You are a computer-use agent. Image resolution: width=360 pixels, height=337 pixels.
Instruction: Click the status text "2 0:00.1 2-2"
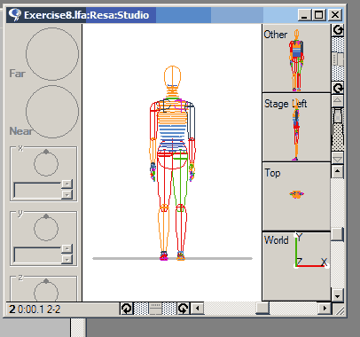pyautogui.click(x=35, y=310)
